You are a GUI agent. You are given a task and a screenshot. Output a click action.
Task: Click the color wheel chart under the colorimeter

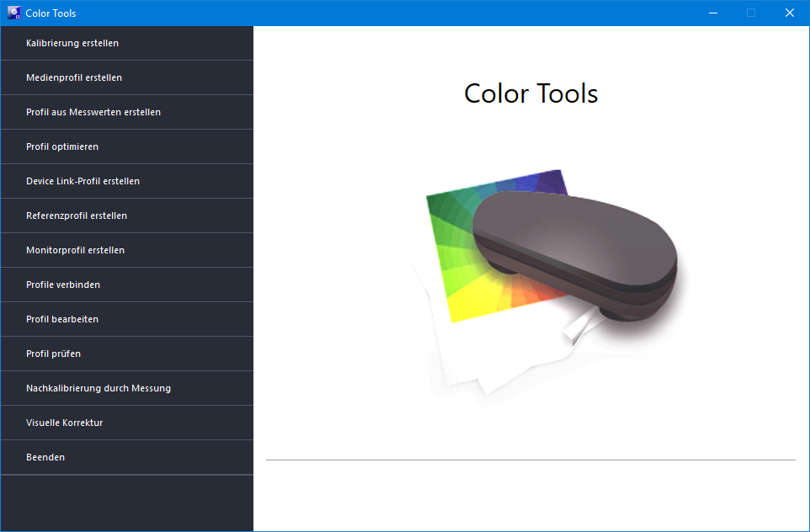(x=459, y=253)
